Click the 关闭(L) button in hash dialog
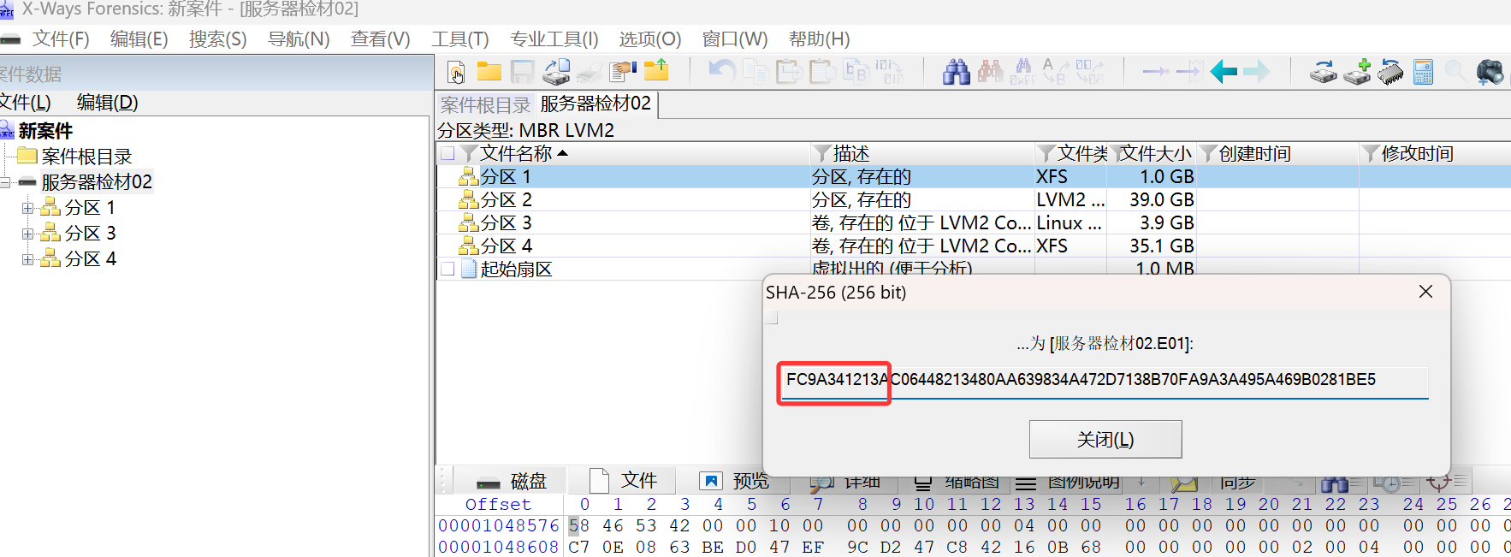 [x=1105, y=439]
